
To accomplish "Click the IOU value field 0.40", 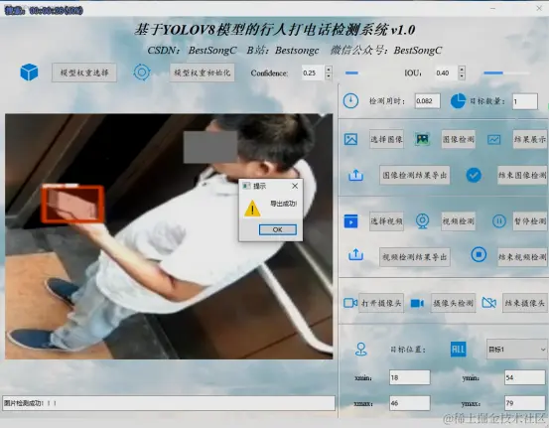I will coord(447,72).
